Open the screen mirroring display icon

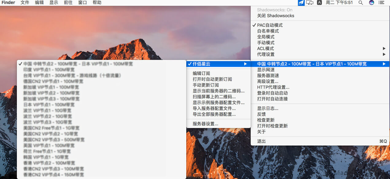[310, 3]
